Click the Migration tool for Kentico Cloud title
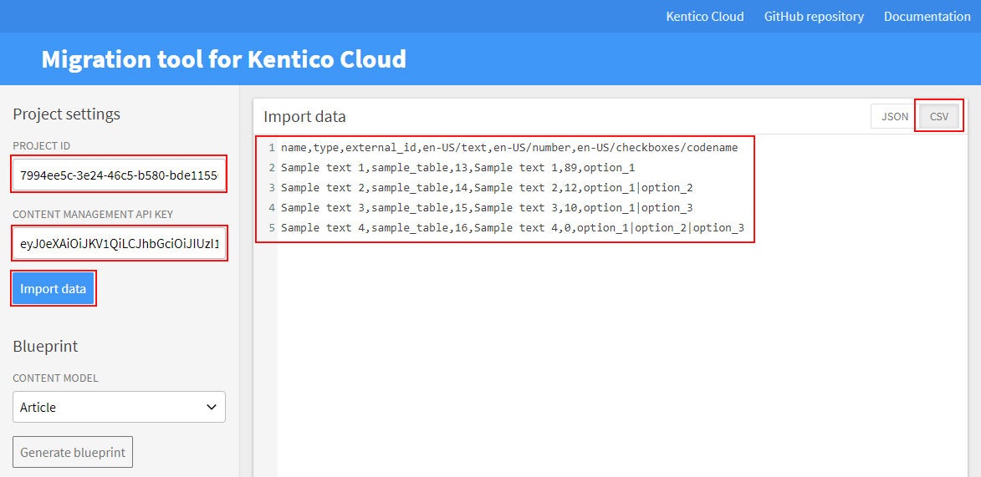The image size is (981, 477). (x=223, y=58)
